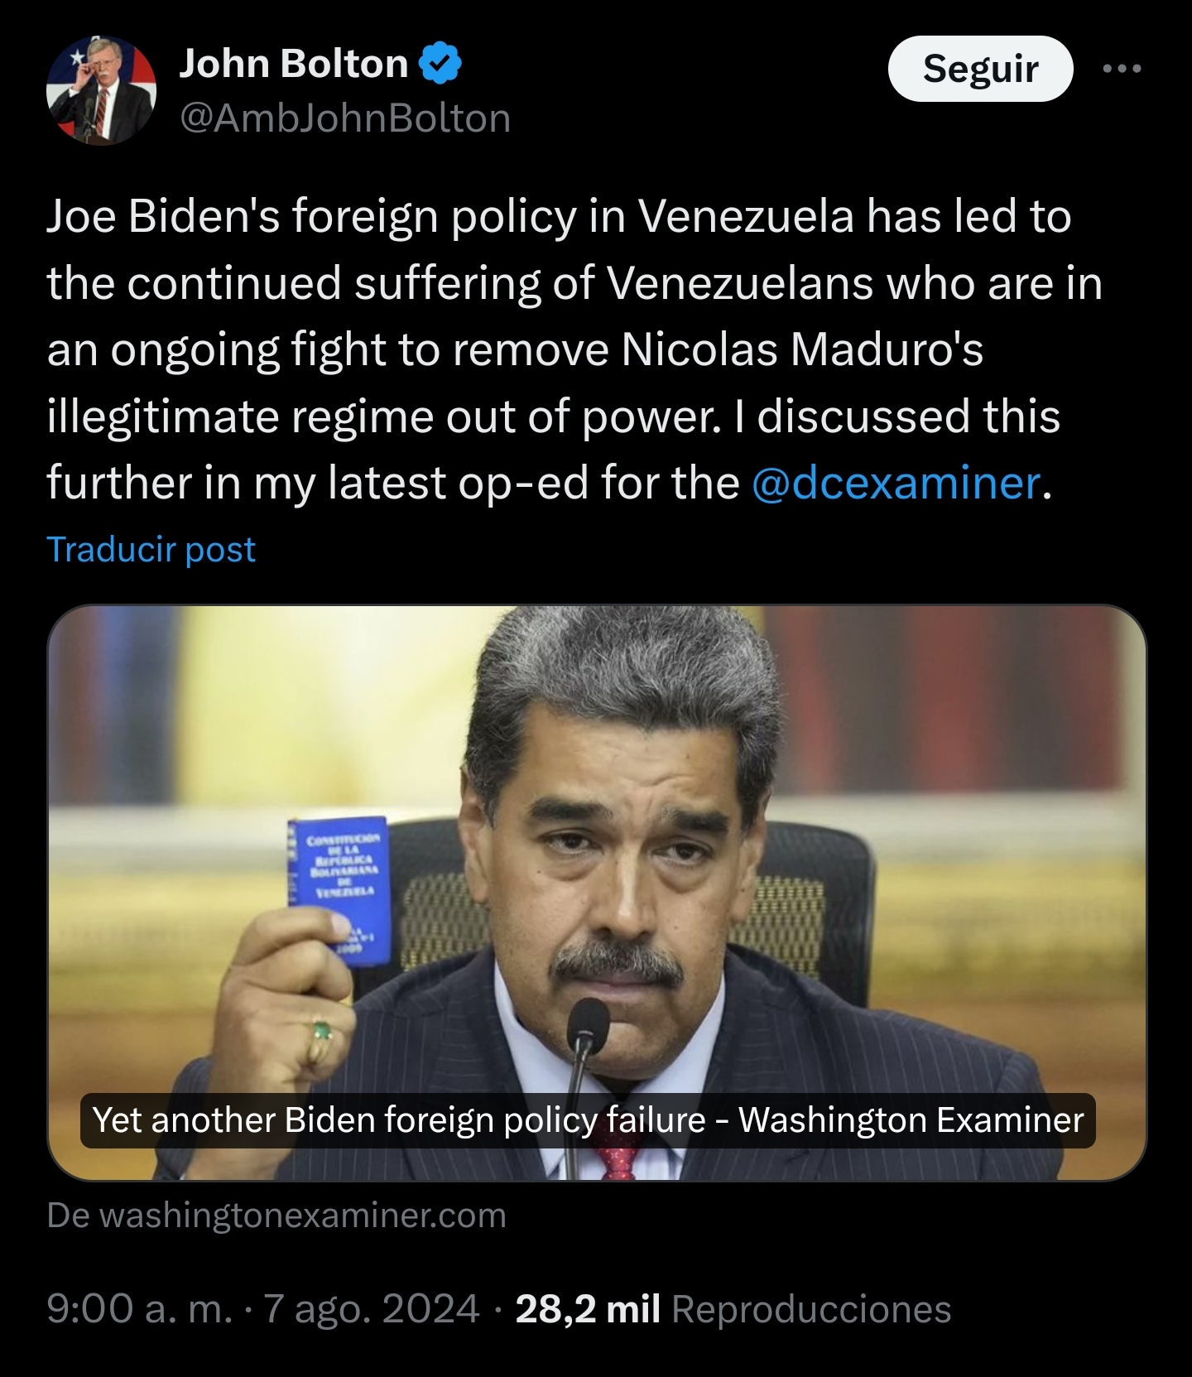Open the washingtonexaminer.com source link

tap(276, 1216)
